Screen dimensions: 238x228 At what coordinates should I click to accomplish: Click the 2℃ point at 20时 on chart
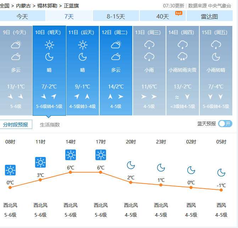[131, 183]
